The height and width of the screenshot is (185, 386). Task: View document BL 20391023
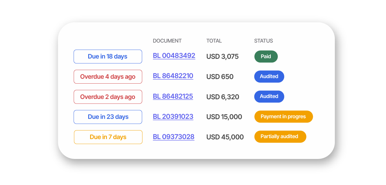coord(173,117)
